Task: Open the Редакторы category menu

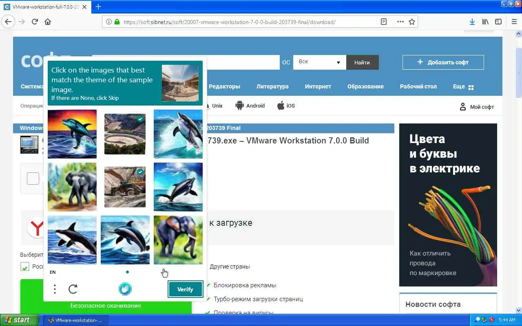Action: pyautogui.click(x=224, y=86)
